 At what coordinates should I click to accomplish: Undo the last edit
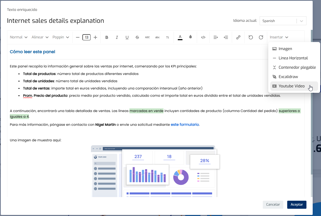(251, 37)
